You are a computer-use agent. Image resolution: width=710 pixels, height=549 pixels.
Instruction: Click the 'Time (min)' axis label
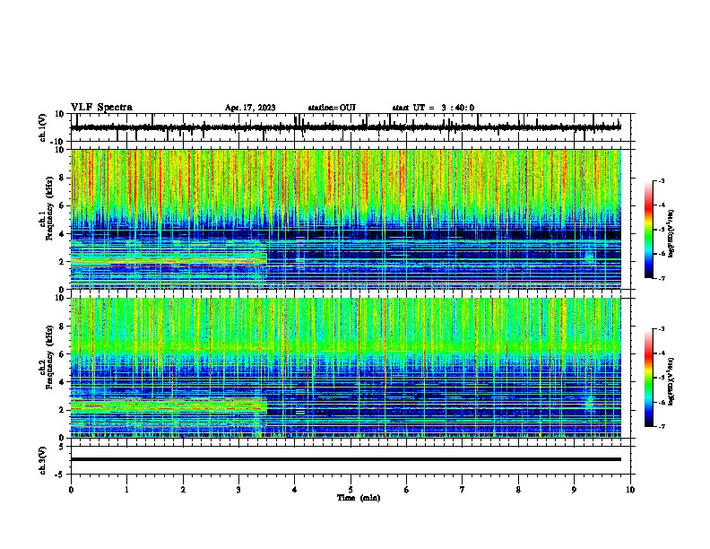359,498
